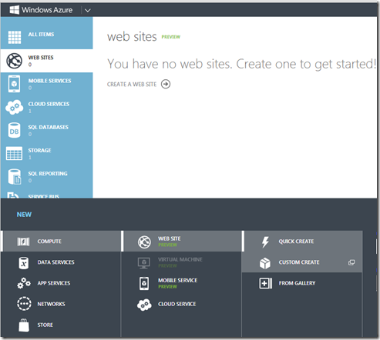Click the WEB SITES sidebar label
Viewport: 380px width, 340px height.
[41, 58]
